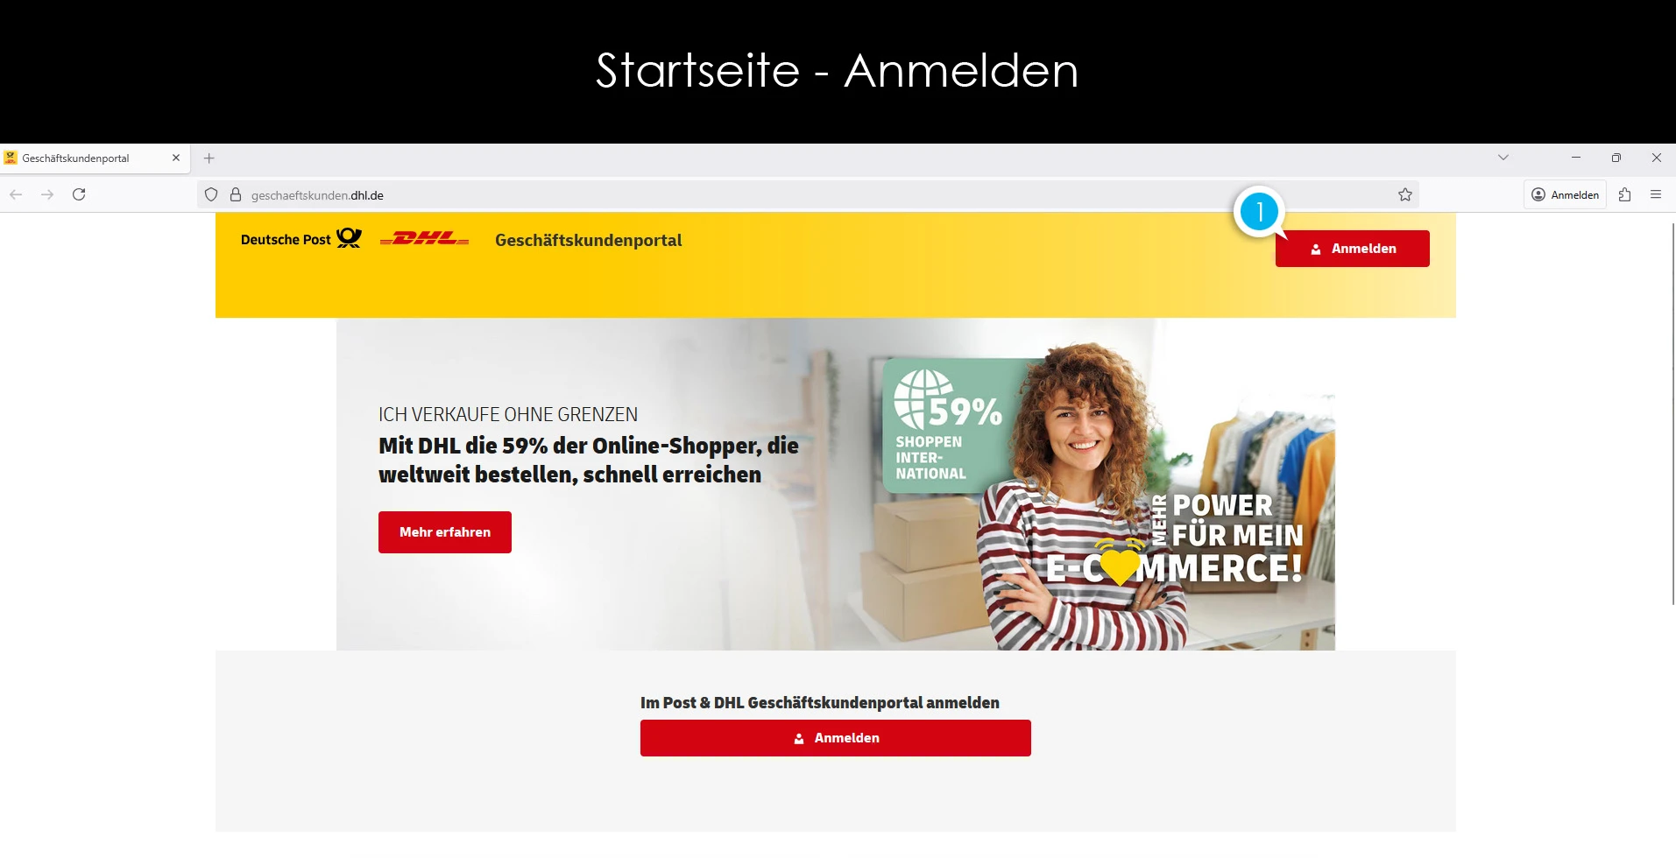Click the browser account Anmelden button
The image size is (1676, 858).
1565,194
